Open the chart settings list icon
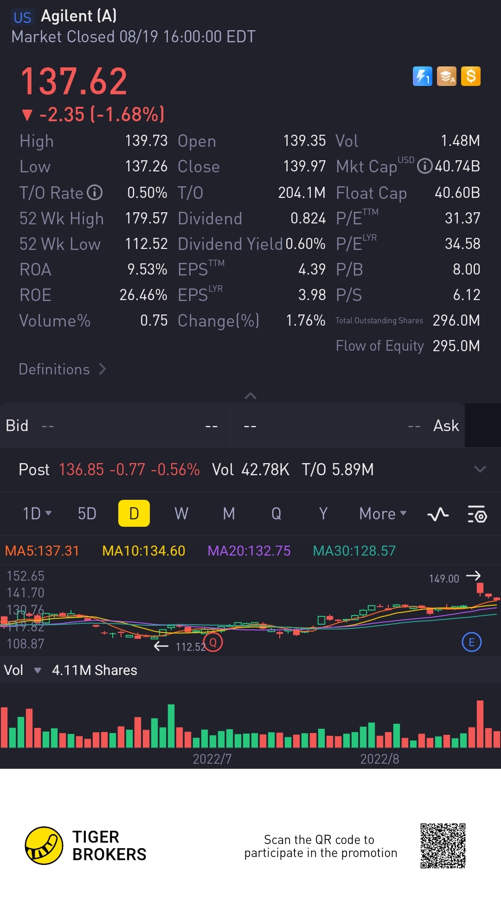Viewport: 501px width, 923px height. [x=477, y=514]
